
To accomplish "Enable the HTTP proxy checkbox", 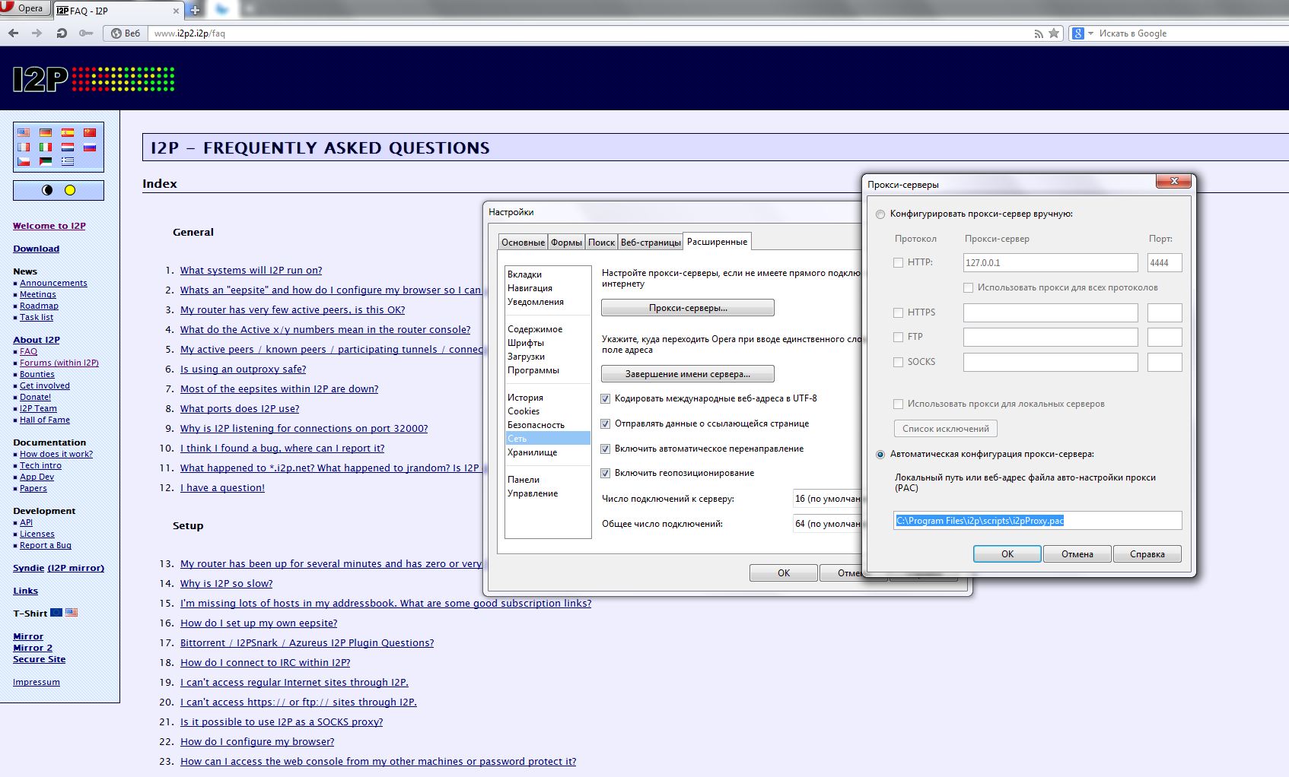I will (x=898, y=262).
